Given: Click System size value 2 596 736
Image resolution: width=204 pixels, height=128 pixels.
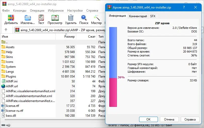Looking at the screenshot, I should (69, 67).
